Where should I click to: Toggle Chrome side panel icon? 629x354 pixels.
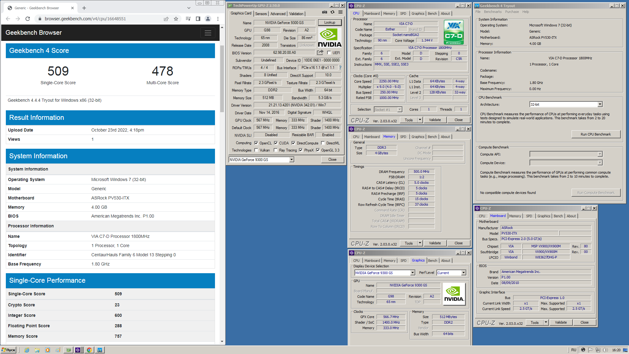tap(198, 19)
